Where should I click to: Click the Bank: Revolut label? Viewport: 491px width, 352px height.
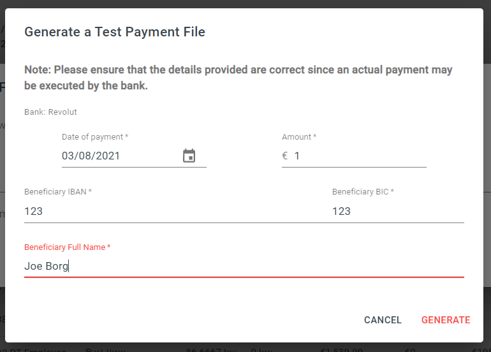tap(50, 112)
